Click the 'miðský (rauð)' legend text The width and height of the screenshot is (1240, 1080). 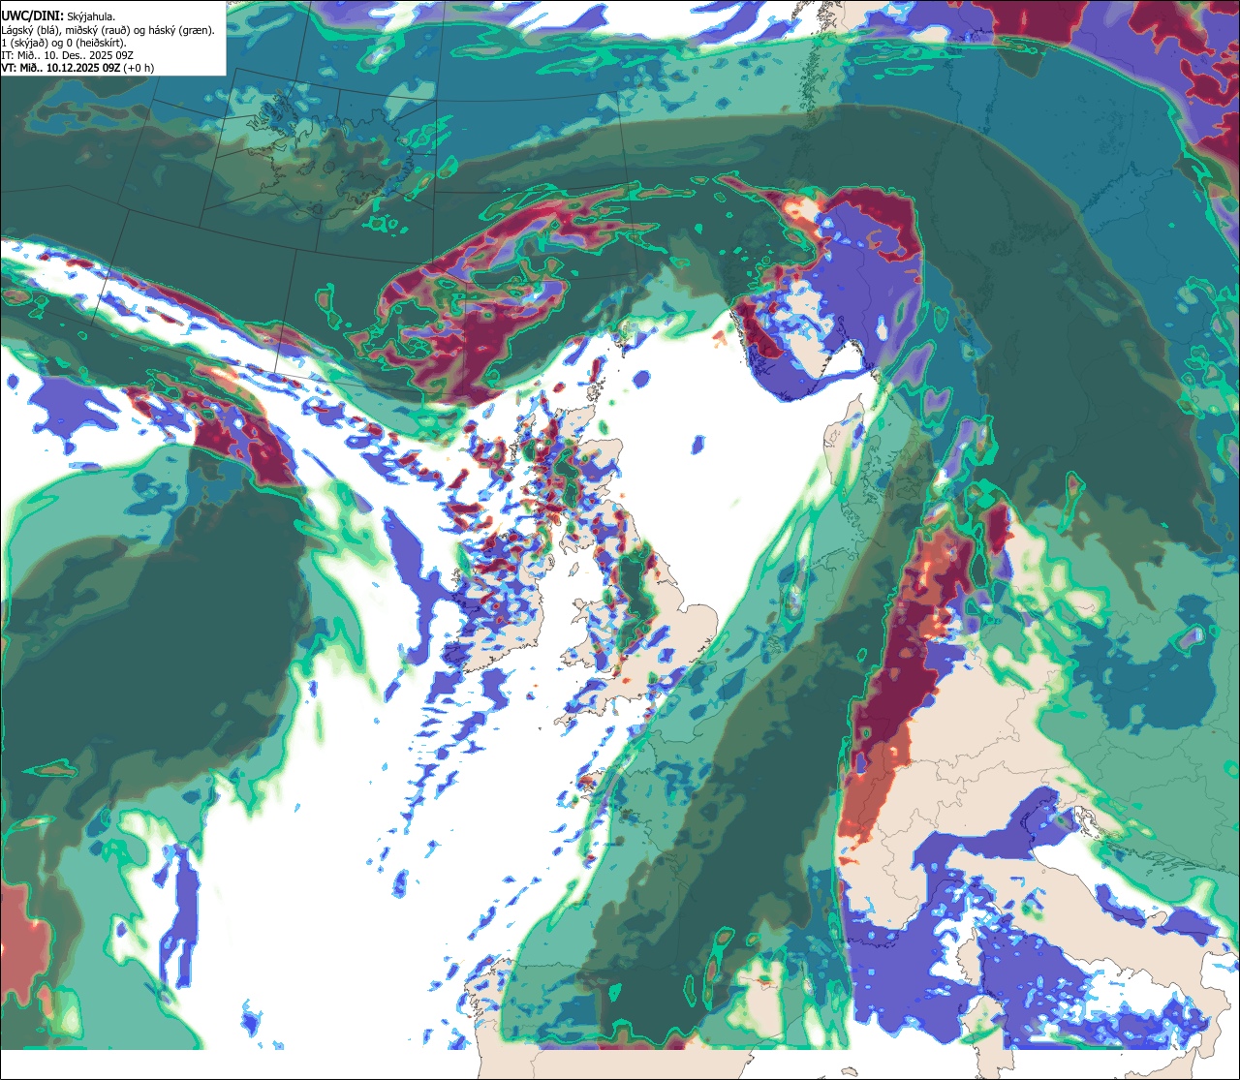tap(98, 31)
